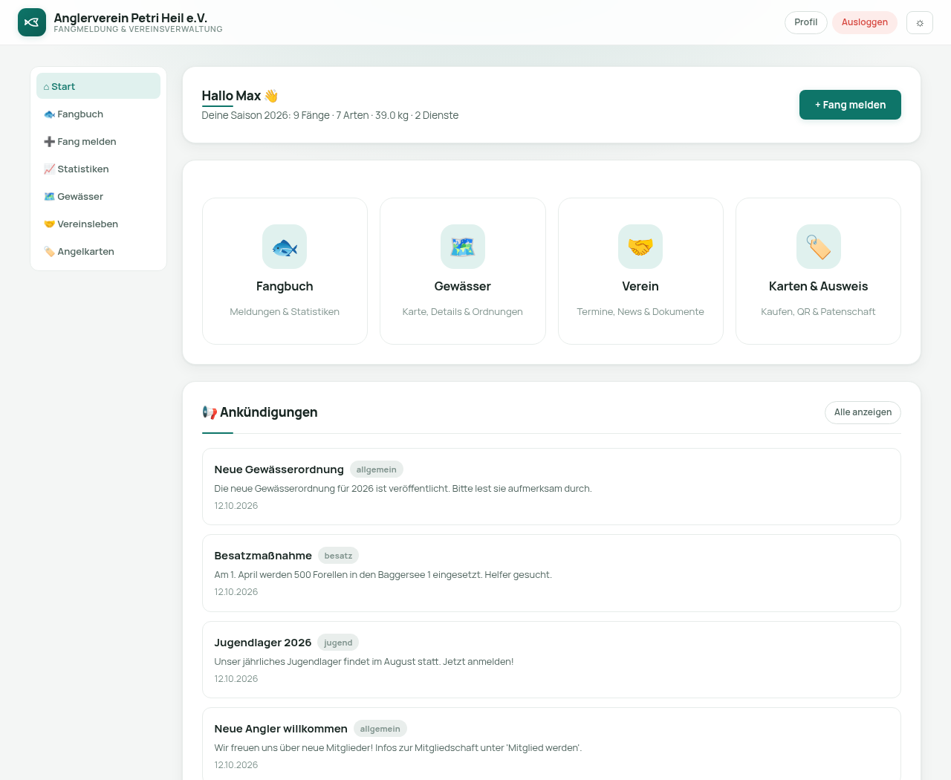Click the Meldungen & Statistiken subtitle
Image resolution: width=951 pixels, height=780 pixels.
[285, 312]
